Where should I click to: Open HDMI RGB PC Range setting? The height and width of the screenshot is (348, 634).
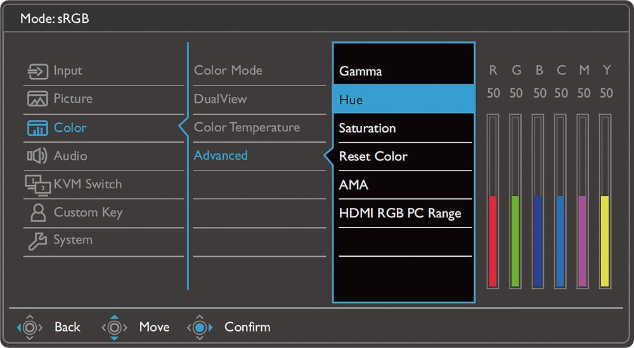403,214
